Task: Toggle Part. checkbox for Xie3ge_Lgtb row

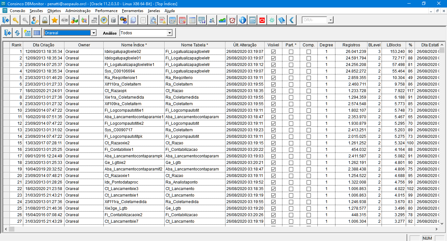Action: point(291,208)
